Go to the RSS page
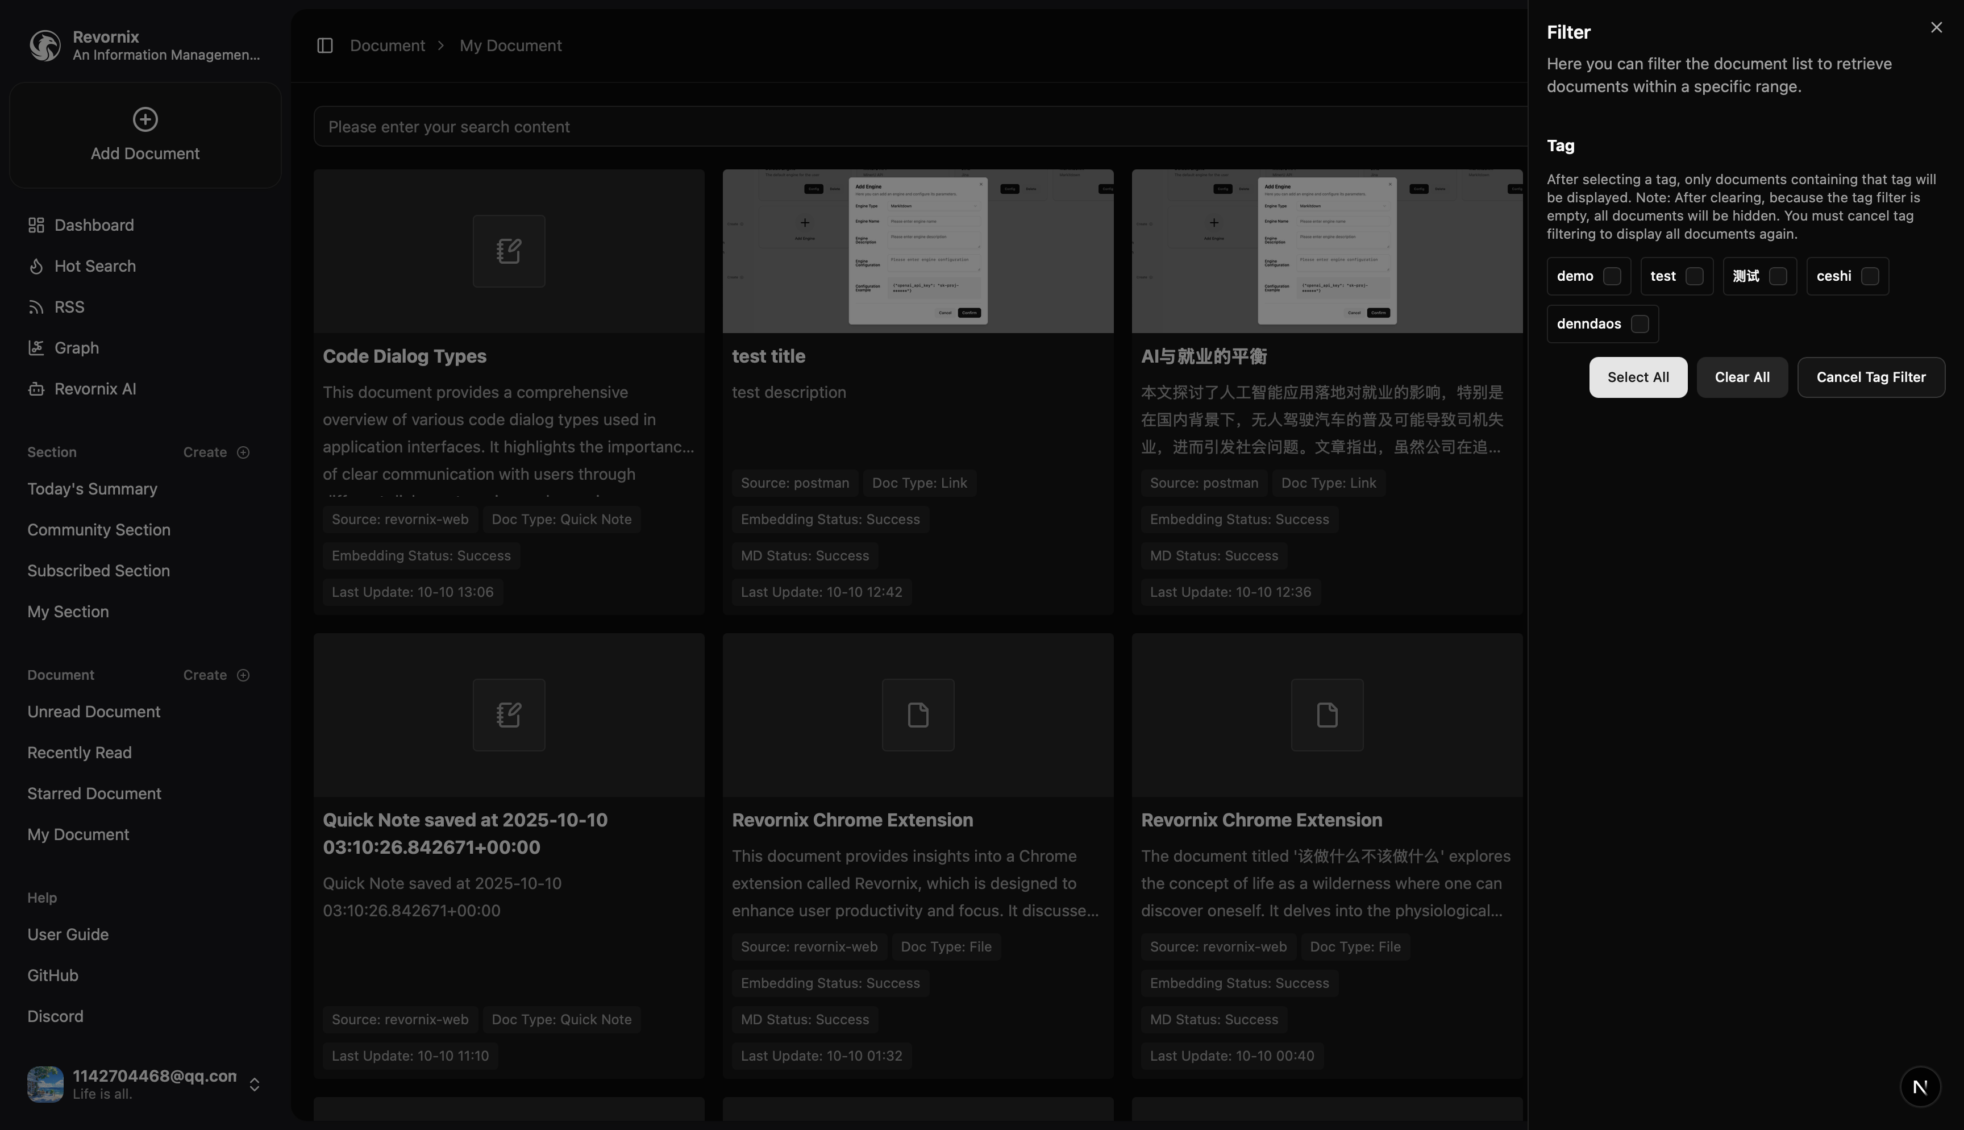Screen dimensions: 1964x1130 point(68,308)
